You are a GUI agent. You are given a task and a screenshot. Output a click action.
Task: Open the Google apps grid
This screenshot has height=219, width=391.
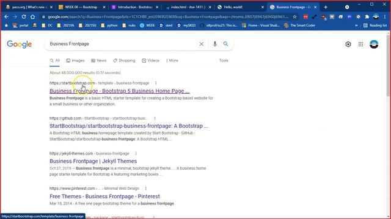point(360,44)
